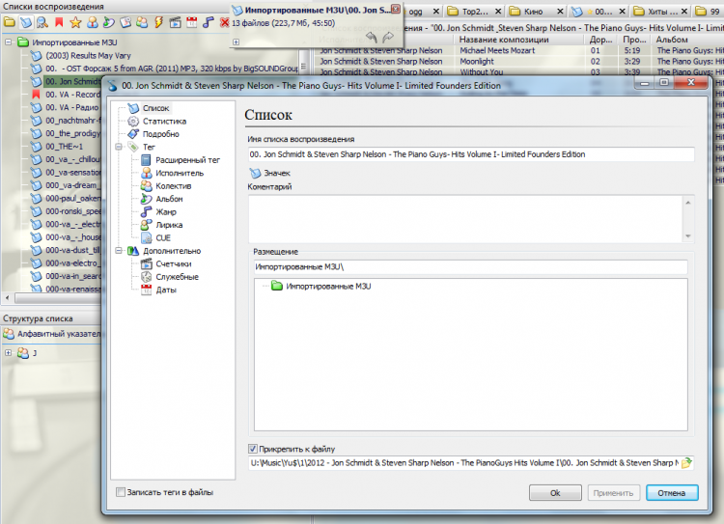The image size is (724, 524).
Task: Select Импортированные M3U folder in placement tree
Action: (328, 287)
